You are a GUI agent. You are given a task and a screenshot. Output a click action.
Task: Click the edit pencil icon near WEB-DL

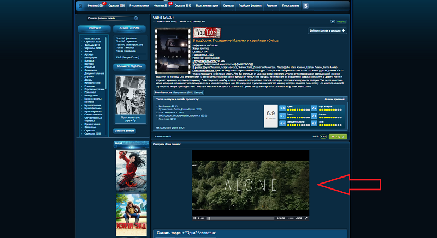pyautogui.click(x=333, y=21)
